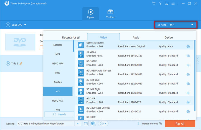The image size is (201, 130).
Task: Choose MP4 in format list
Action: click(x=58, y=54)
